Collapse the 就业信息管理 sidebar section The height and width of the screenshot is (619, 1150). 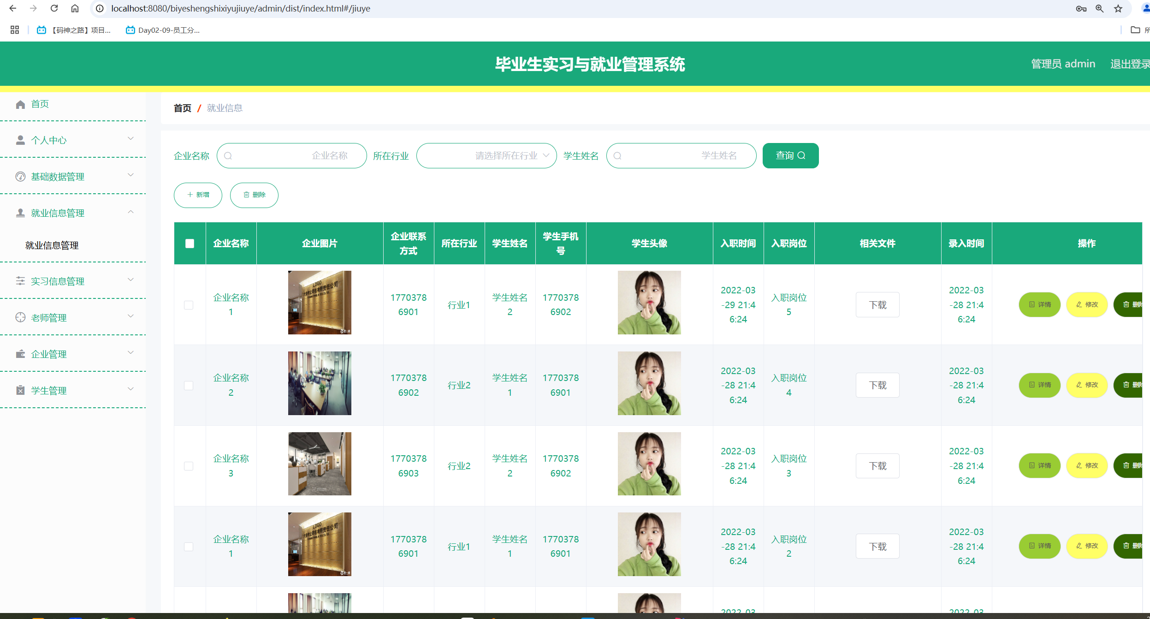130,212
